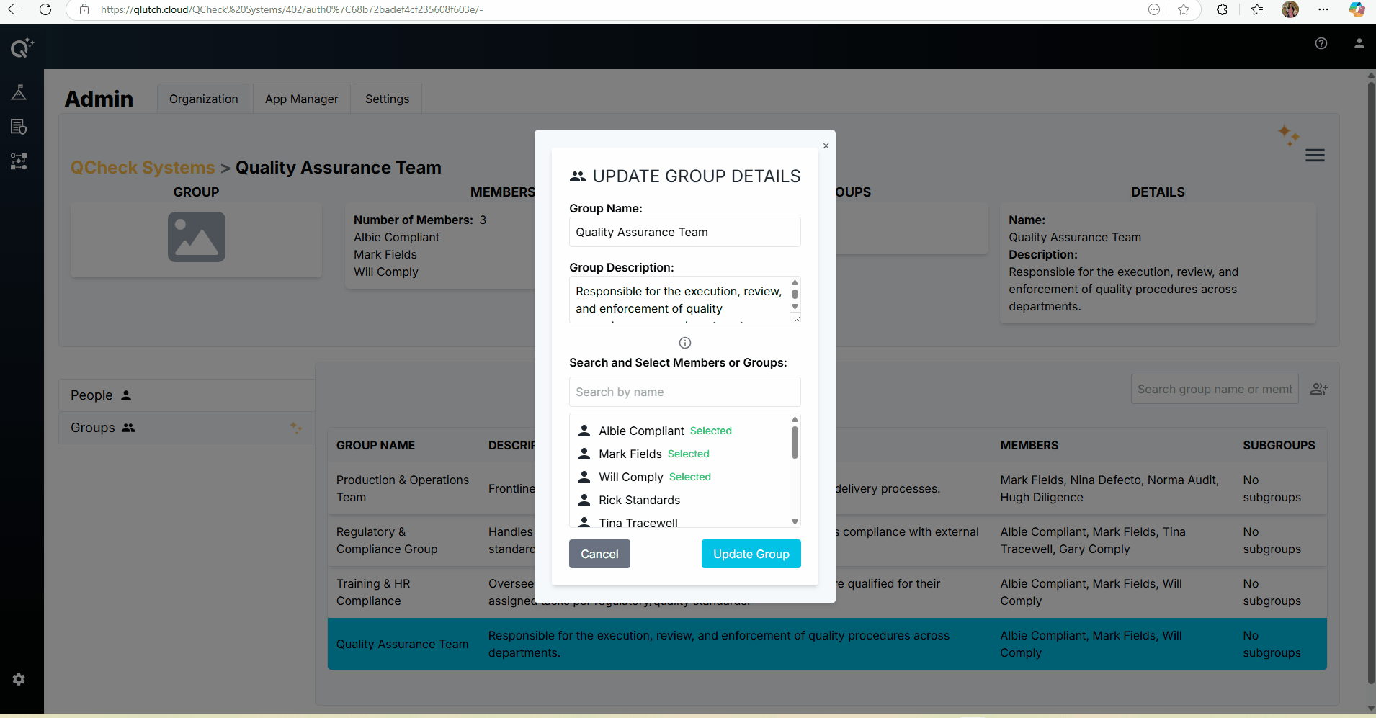
Task: Deselect Albie Compliant in member list
Action: point(641,431)
